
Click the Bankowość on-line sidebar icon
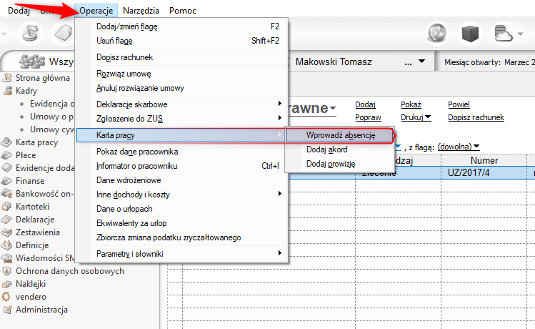tap(7, 193)
